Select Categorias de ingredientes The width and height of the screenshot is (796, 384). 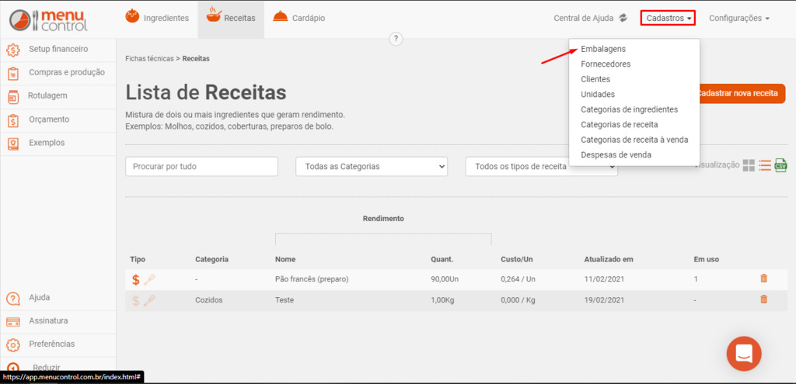point(630,109)
